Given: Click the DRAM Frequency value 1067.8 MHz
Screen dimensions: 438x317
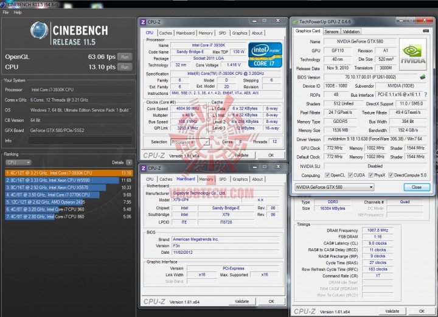Looking at the screenshot, I should tap(378, 230).
